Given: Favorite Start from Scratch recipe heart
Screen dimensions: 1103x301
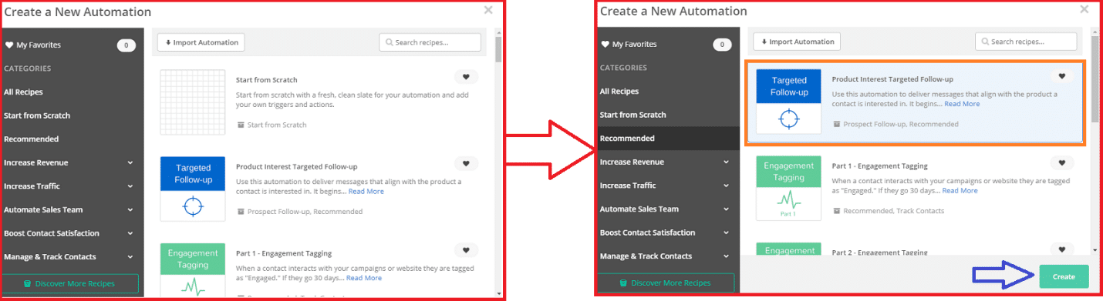Looking at the screenshot, I should click(466, 77).
